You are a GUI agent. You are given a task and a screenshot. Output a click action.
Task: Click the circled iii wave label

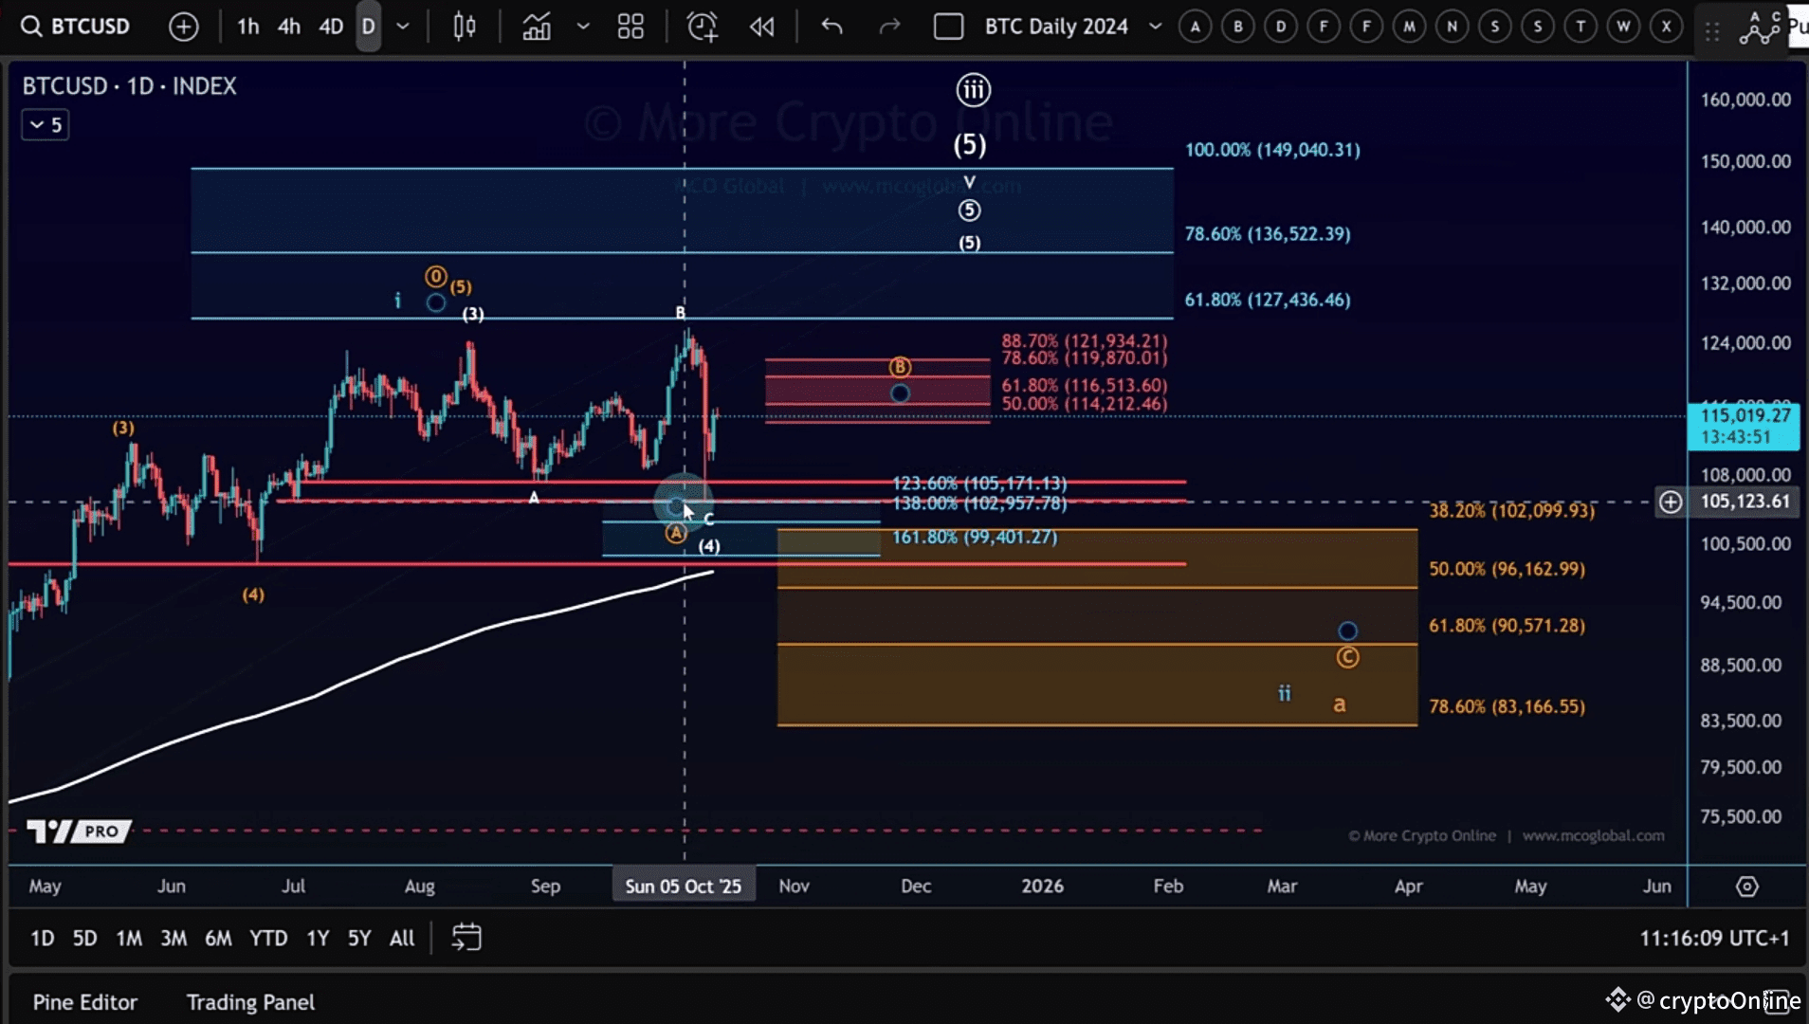point(973,90)
